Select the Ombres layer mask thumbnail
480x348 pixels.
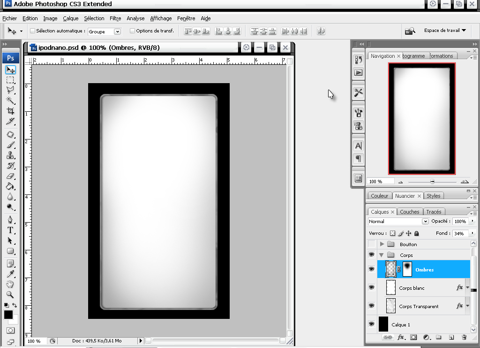coord(407,269)
